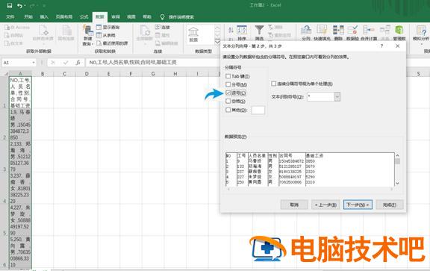Click Show Queries (显示查询) icon

click(99, 27)
